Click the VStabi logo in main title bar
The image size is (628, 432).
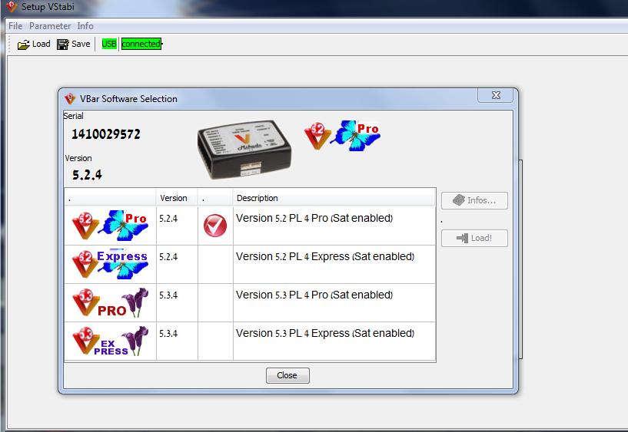(x=12, y=6)
